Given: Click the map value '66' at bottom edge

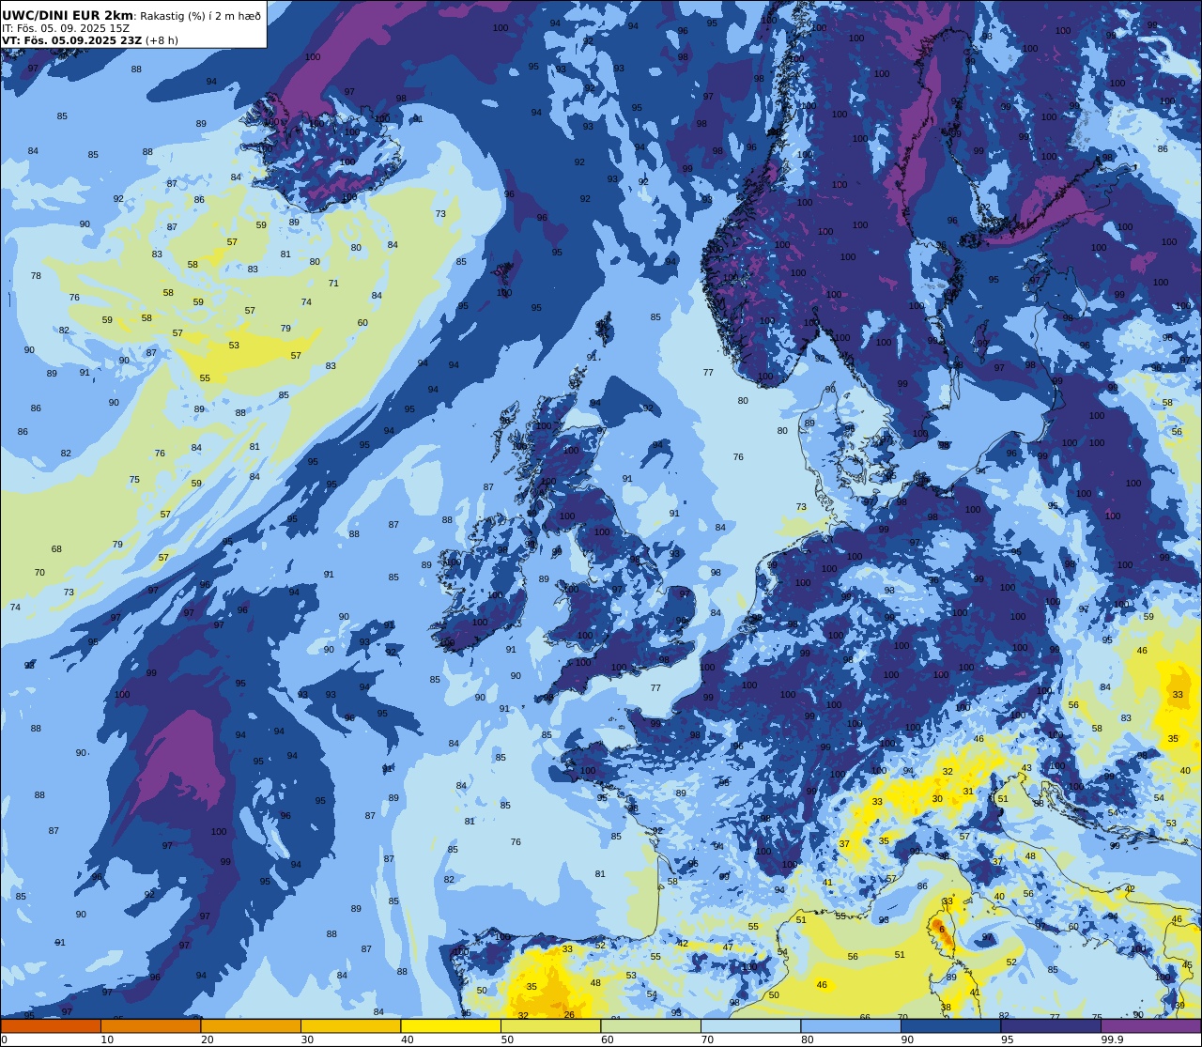Looking at the screenshot, I should 865,1017.
